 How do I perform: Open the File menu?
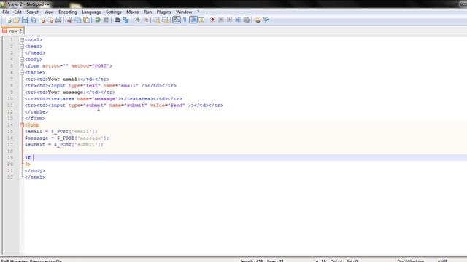click(6, 12)
